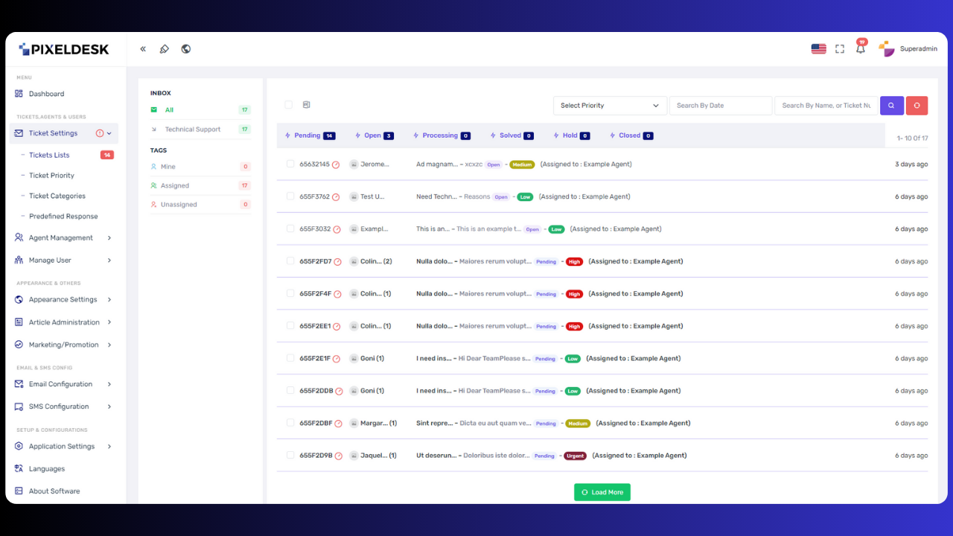Filter inbox by Unassigned tag
Image resolution: width=953 pixels, height=536 pixels.
(179, 205)
